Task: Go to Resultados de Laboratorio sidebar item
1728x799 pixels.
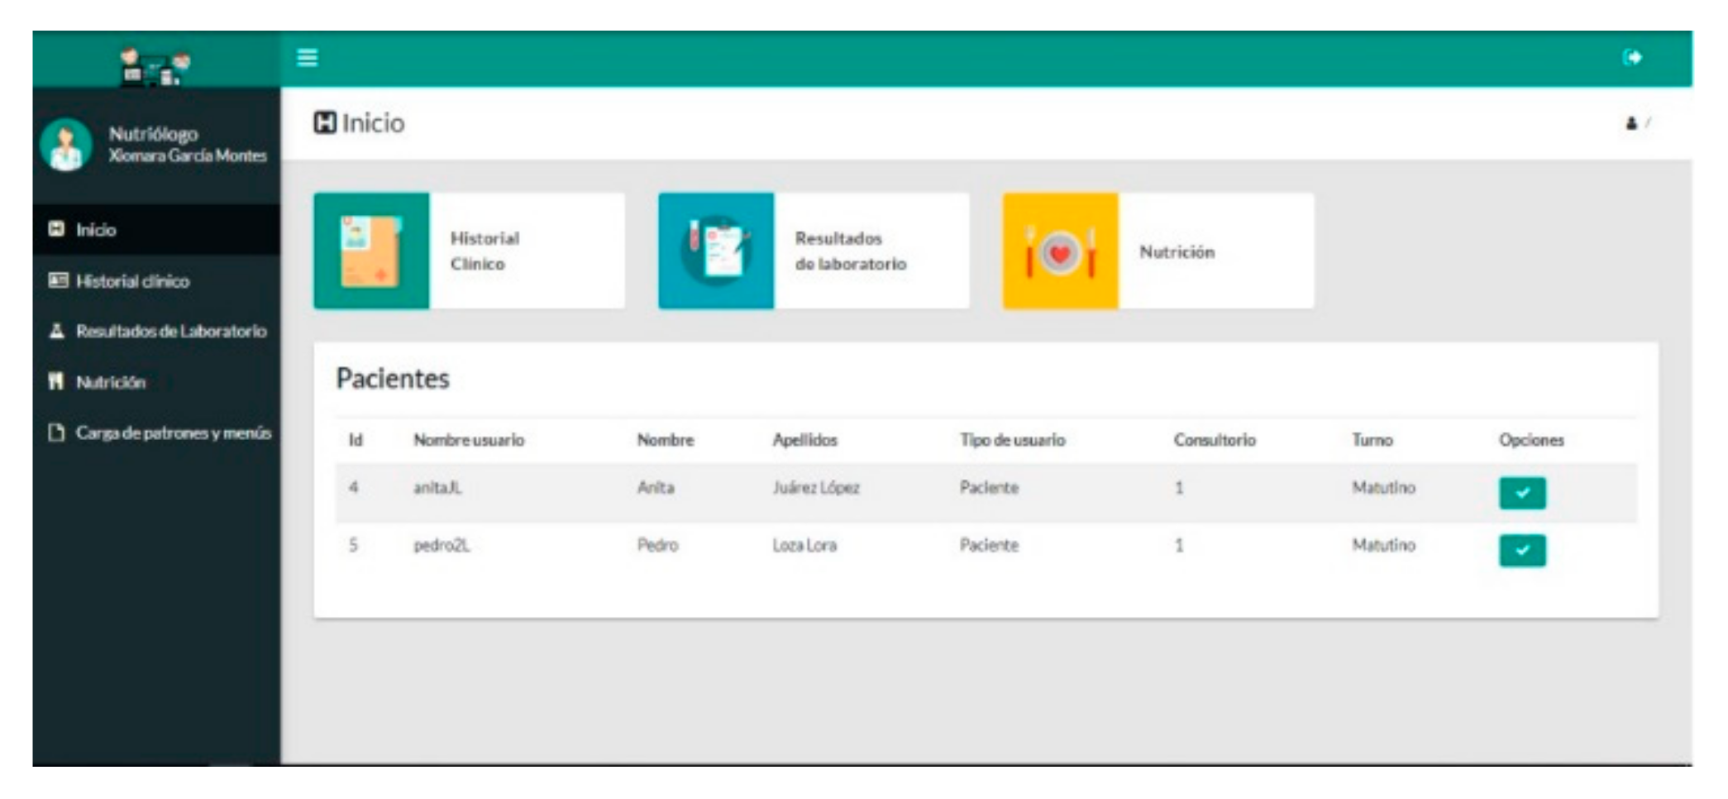Action: tap(171, 331)
